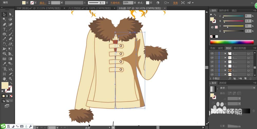
Task: Click target circle of brown circle thumbnail layer
Action: (249, 70)
